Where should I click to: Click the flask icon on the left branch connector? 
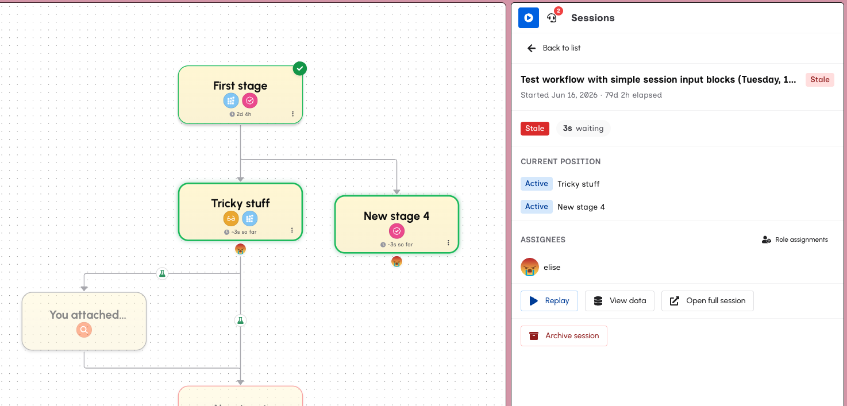tap(162, 273)
